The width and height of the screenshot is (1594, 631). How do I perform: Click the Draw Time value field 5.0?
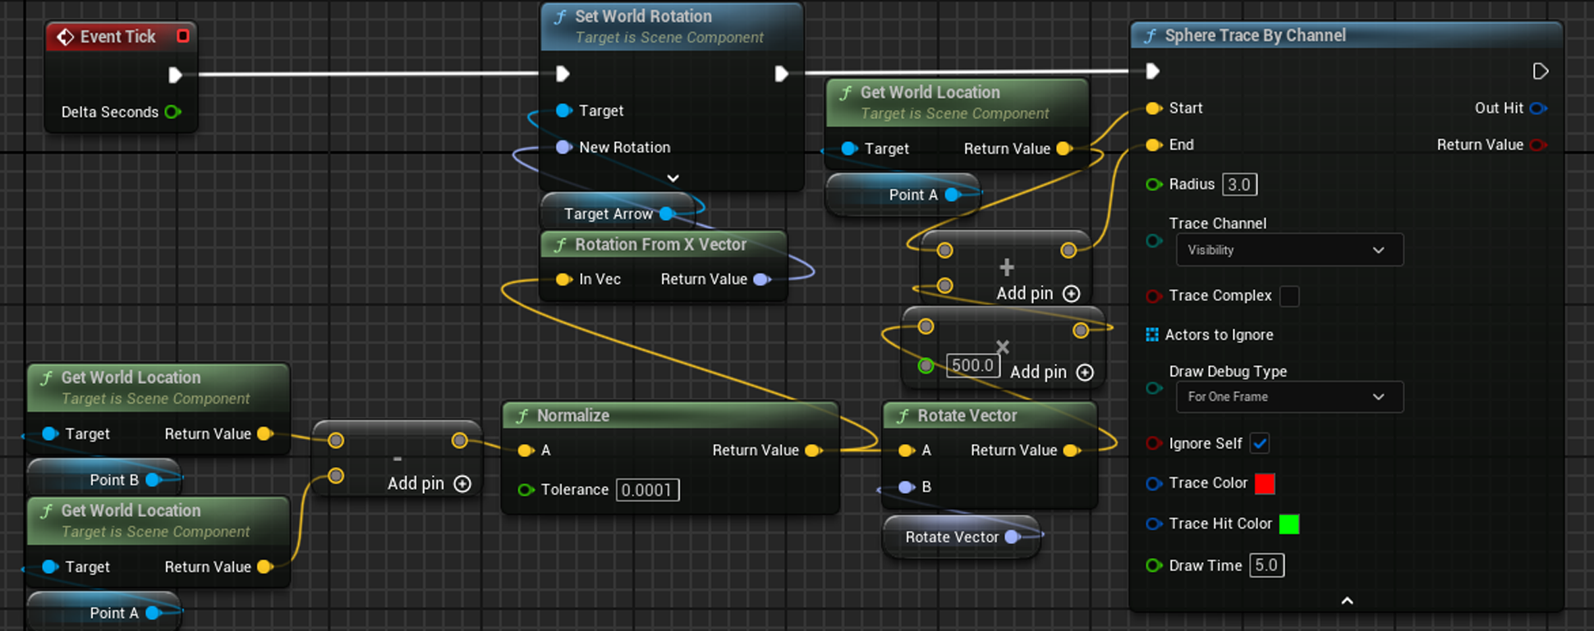pyautogui.click(x=1266, y=565)
